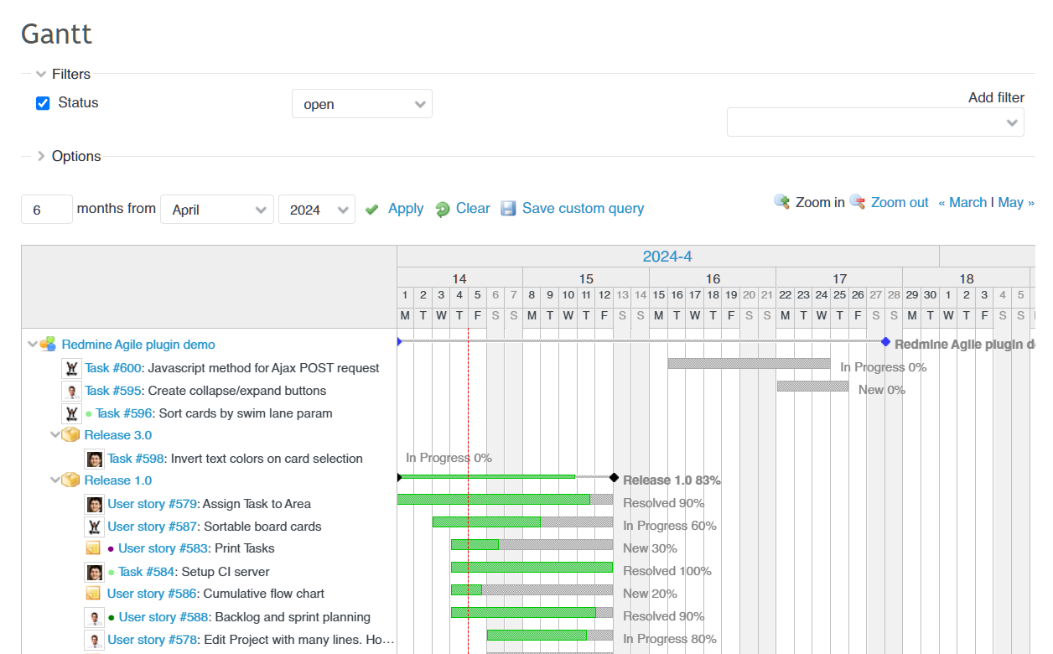Go to May using the May link
The image size is (1053, 654).
pyautogui.click(x=1011, y=202)
